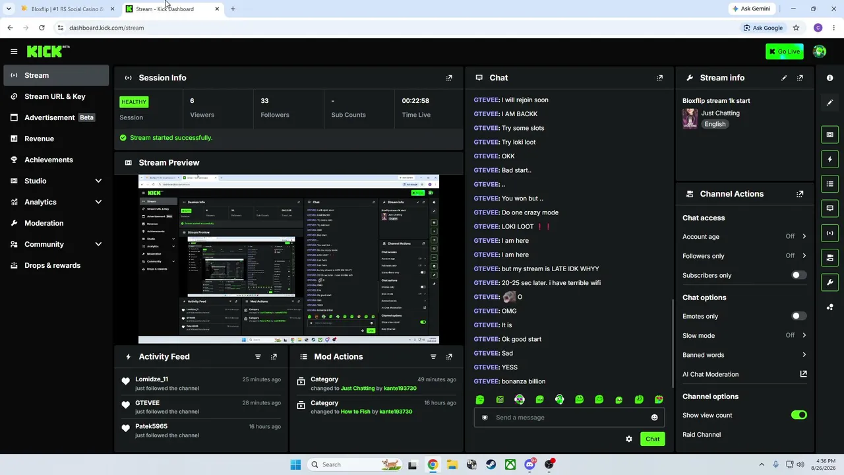Click the Kick logo
Screen dimensions: 844x475
tap(47, 51)
